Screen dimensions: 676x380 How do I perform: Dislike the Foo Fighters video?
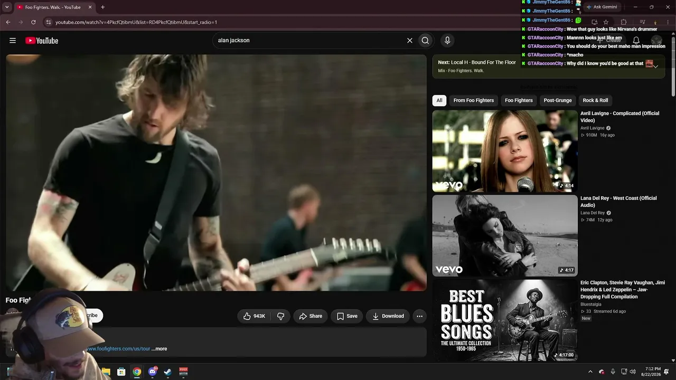[x=280, y=316]
